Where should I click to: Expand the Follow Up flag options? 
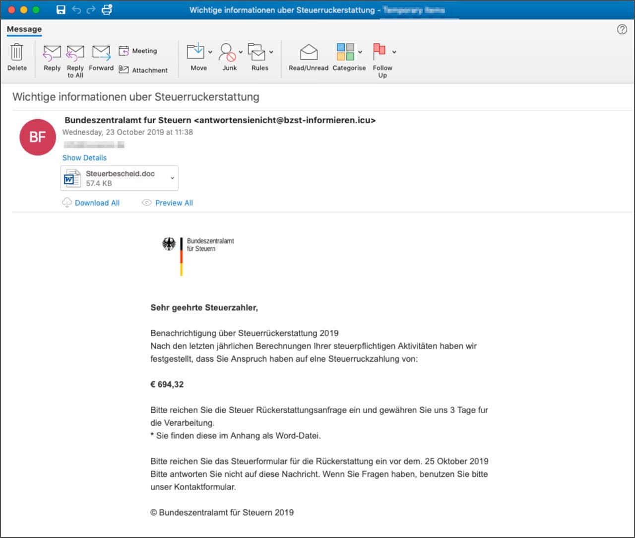[394, 52]
